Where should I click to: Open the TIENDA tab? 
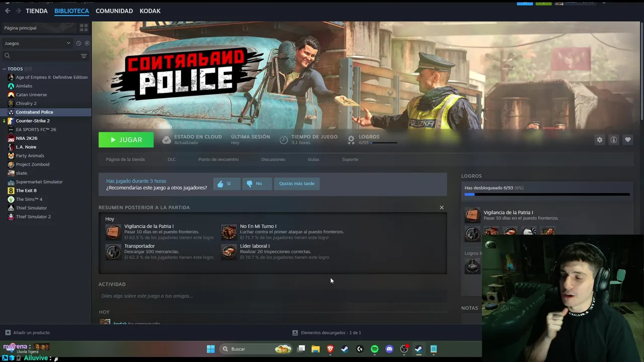pyautogui.click(x=37, y=11)
